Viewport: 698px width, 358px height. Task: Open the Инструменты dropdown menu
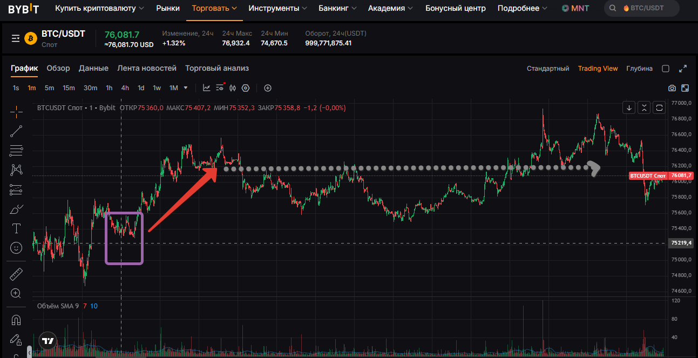point(277,9)
